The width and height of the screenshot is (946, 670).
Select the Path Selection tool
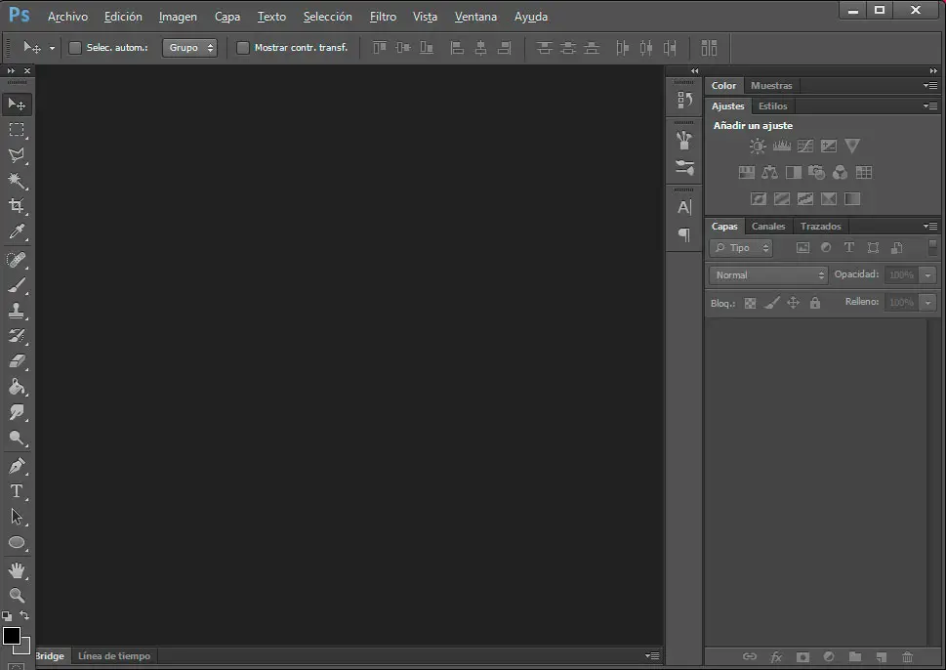pos(17,517)
